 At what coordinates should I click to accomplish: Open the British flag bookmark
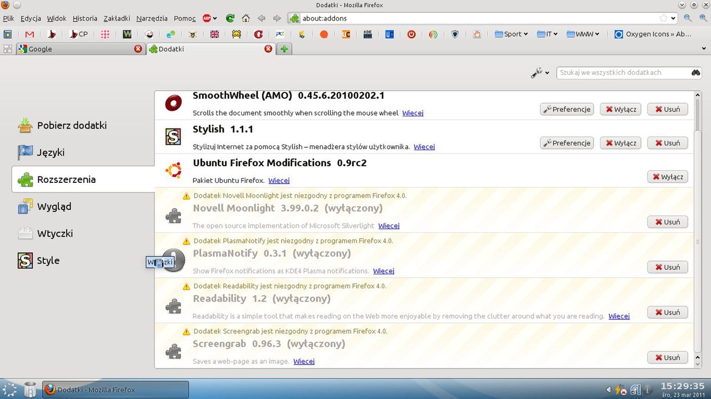(214, 34)
